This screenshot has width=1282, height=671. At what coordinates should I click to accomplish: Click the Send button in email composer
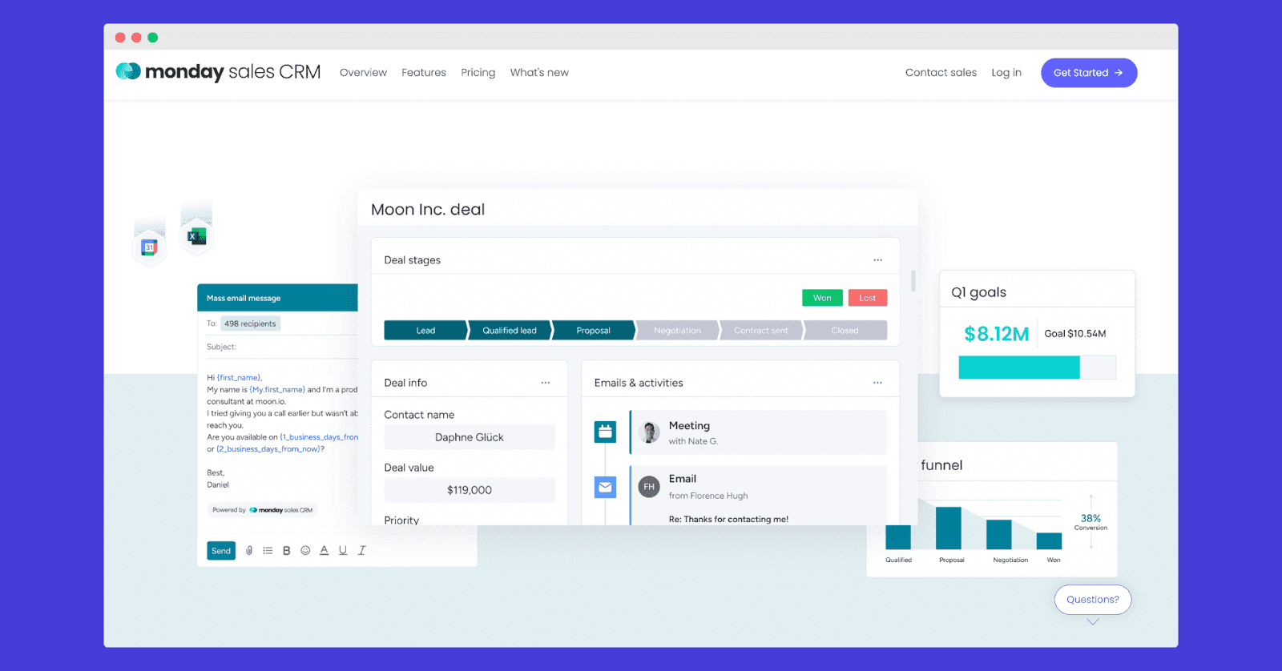coord(221,551)
